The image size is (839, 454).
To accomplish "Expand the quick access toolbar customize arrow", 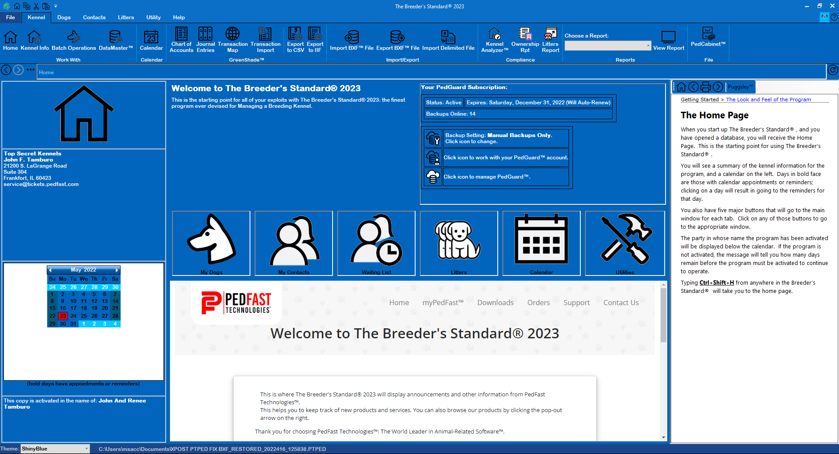I will pos(55,6).
